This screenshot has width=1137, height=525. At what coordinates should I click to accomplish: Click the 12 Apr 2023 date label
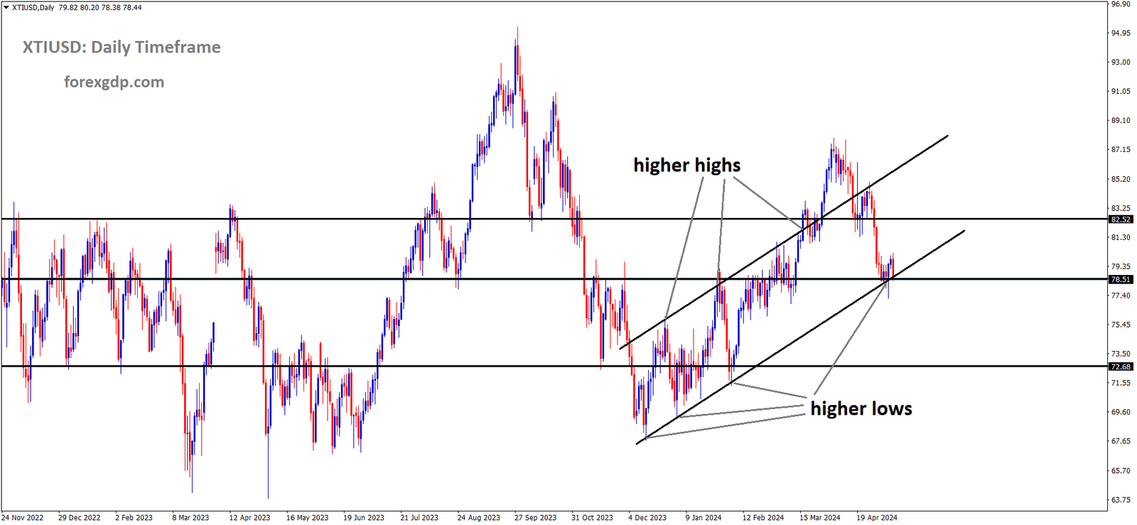pyautogui.click(x=249, y=518)
